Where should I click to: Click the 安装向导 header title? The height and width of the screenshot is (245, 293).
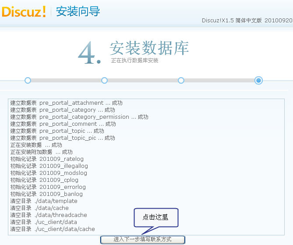[x=78, y=11]
